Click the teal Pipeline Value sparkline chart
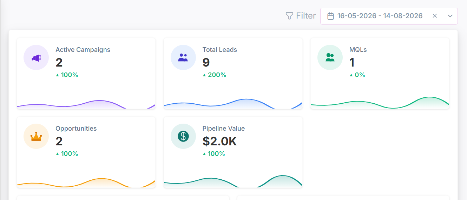The width and height of the screenshot is (467, 200). pos(233,181)
